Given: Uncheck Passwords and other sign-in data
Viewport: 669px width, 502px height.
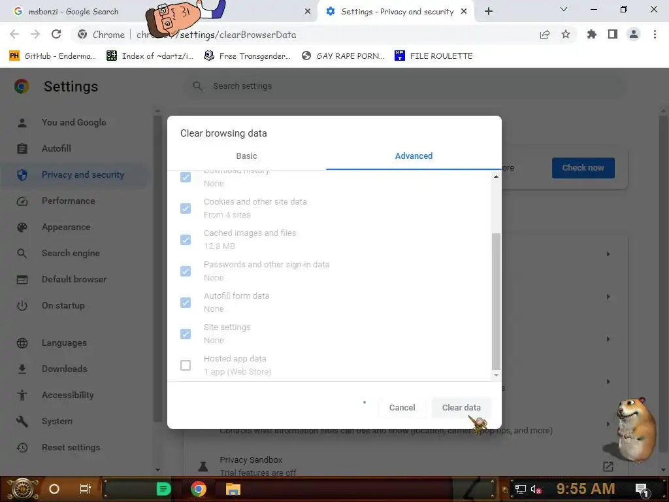Looking at the screenshot, I should 186,271.
